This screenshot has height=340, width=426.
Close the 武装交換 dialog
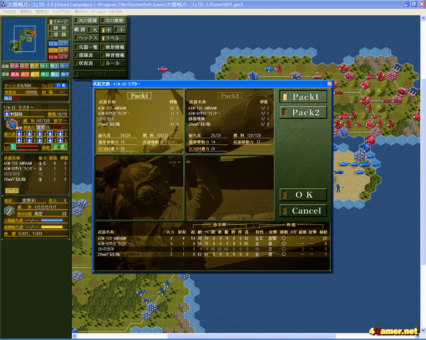329,84
